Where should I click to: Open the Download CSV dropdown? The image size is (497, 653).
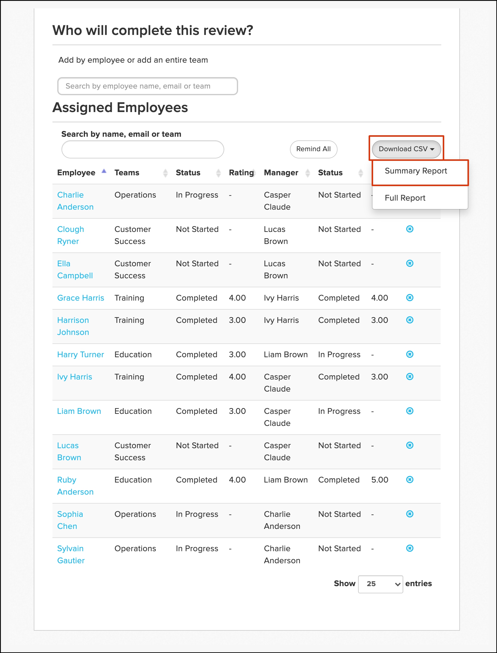[406, 149]
